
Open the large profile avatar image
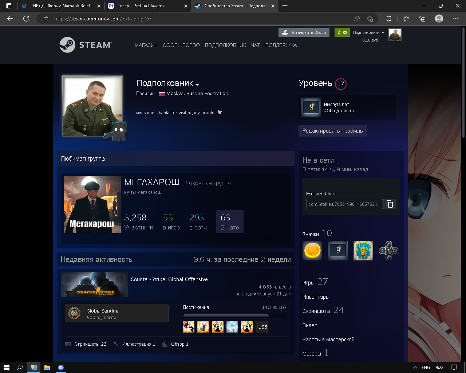(x=92, y=106)
